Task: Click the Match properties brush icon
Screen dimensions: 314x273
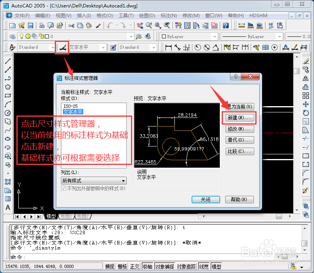Action: pos(98,25)
